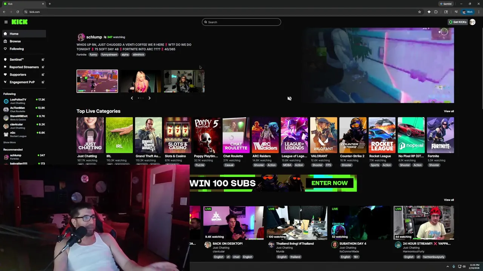Open the 24 HOUR STREAM stream thumbnail
Viewport: 483px width, 271px height.
tap(424, 223)
